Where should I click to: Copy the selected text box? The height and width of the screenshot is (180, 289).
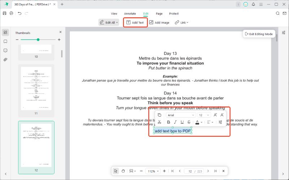[x=159, y=115]
